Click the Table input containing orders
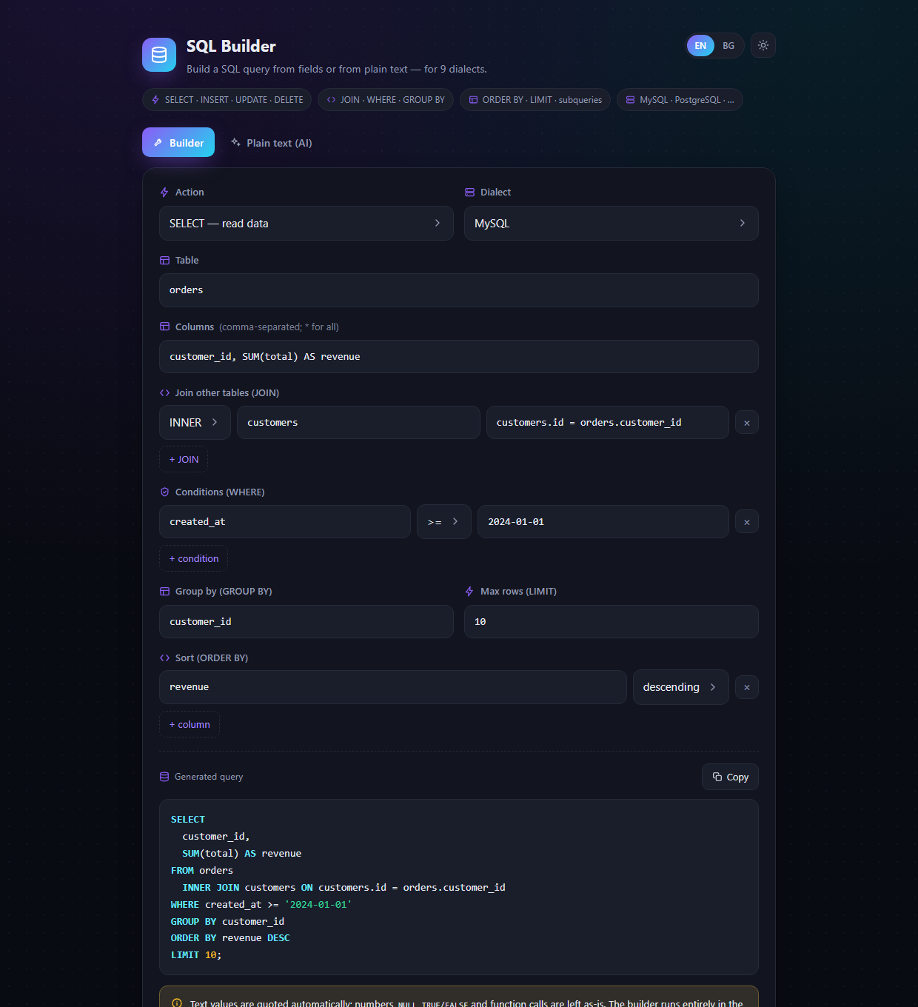918x1007 pixels. 459,290
